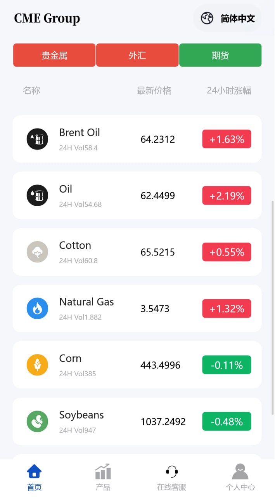
Task: Tap the Corn icon
Action: click(x=37, y=365)
